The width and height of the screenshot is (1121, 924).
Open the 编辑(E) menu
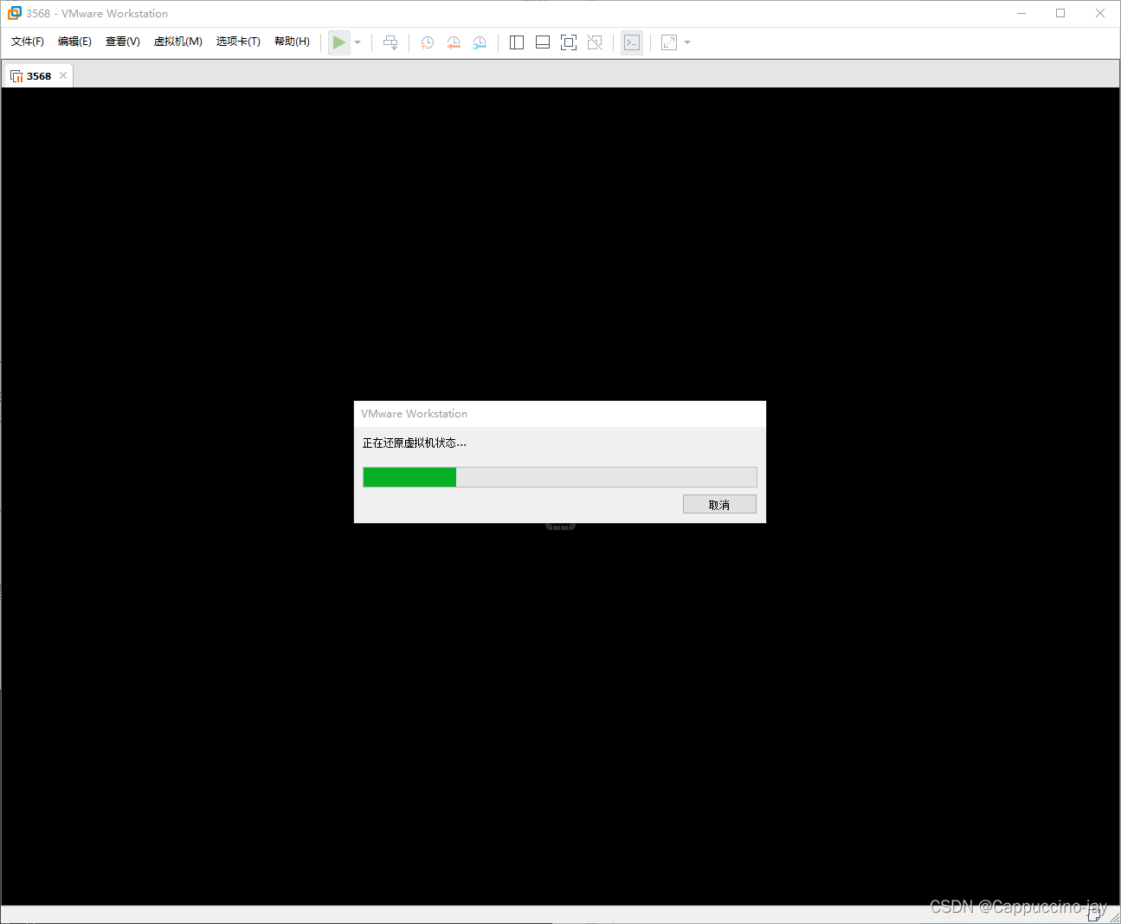click(x=74, y=42)
